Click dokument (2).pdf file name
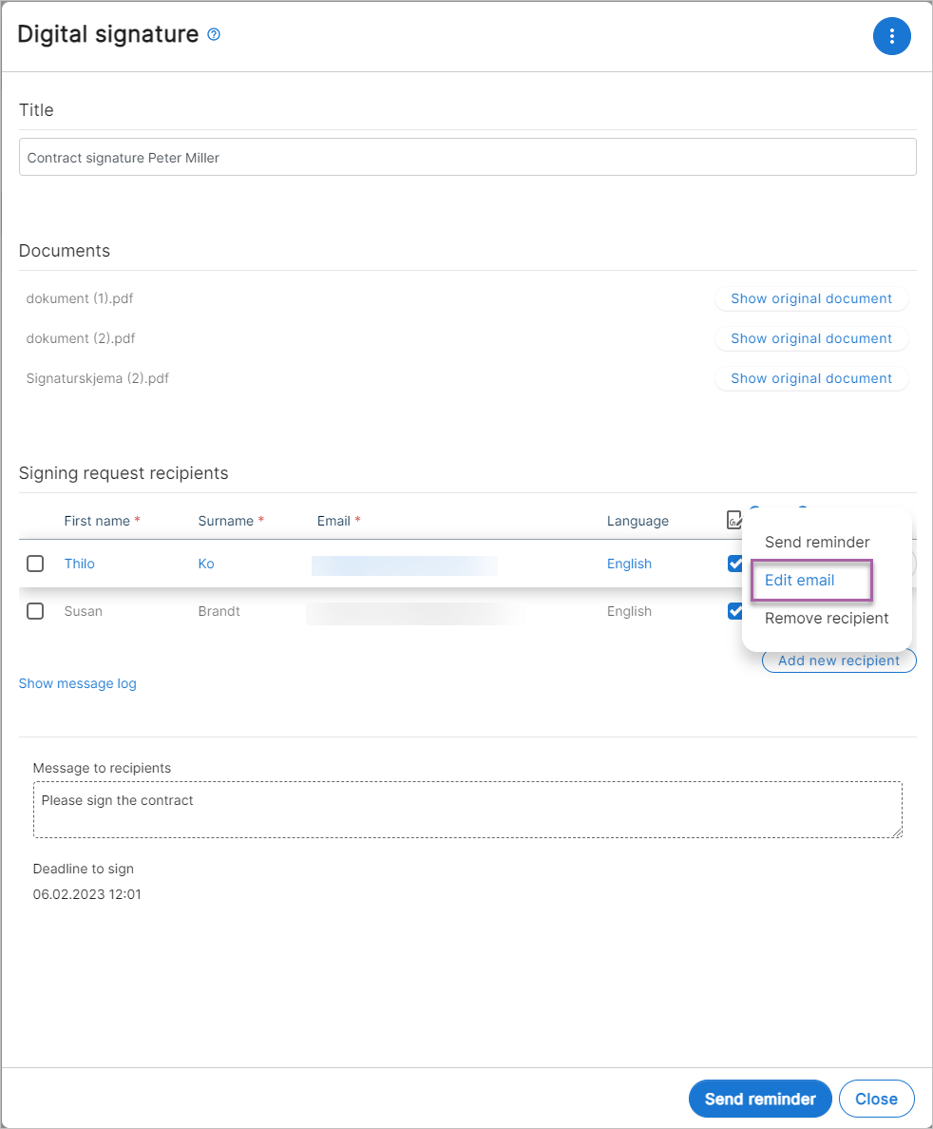The height and width of the screenshot is (1129, 933). point(80,338)
